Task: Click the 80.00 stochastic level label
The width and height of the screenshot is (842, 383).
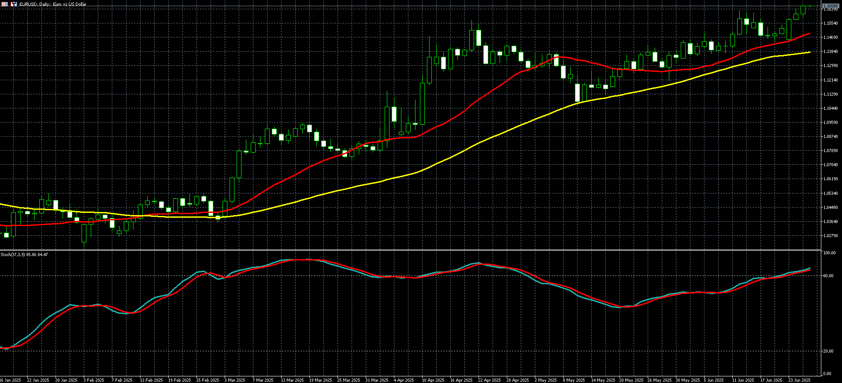Action: (x=828, y=276)
